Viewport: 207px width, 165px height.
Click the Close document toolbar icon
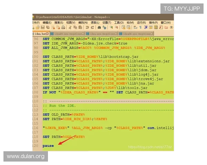[x=53, y=27]
